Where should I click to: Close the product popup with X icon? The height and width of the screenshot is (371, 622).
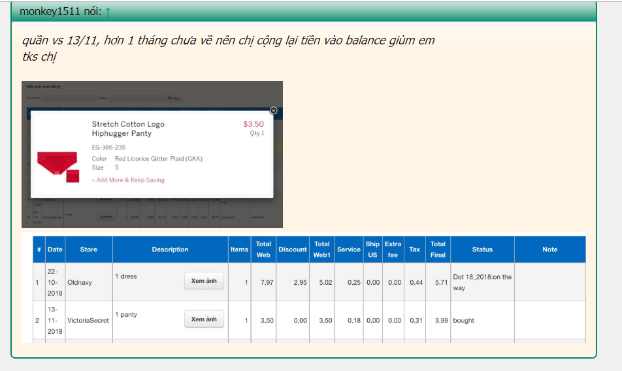pos(273,110)
